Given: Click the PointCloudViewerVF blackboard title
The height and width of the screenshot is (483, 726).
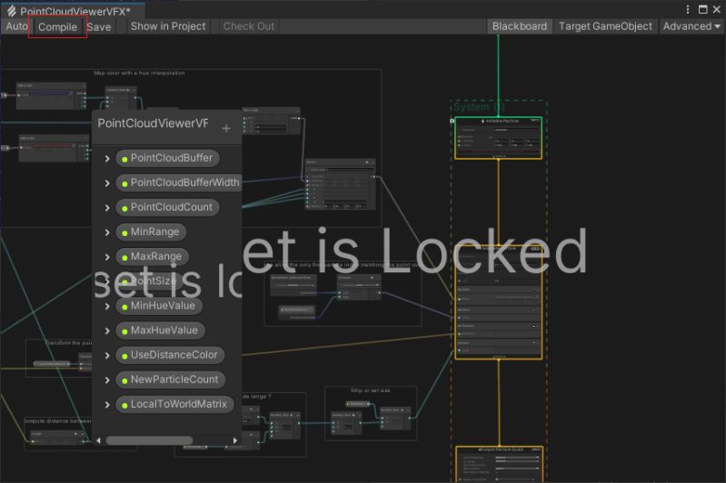Looking at the screenshot, I should (x=153, y=123).
